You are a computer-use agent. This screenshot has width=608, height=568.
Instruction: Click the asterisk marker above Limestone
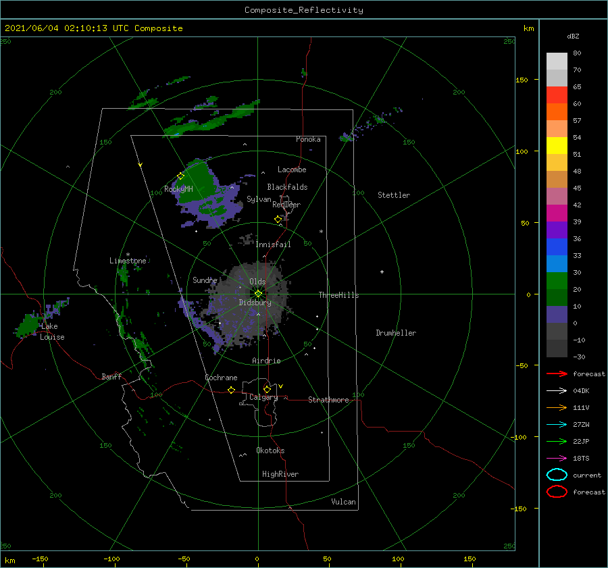[x=128, y=255]
